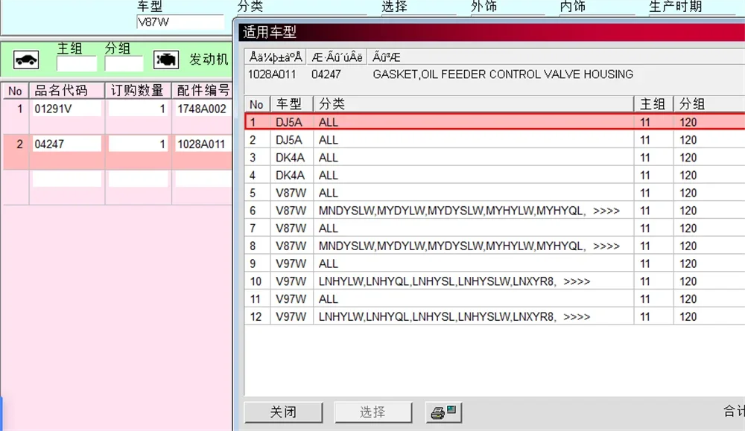The image size is (745, 431).
Task: Click the >>>> expander in row 8
Action: tap(606, 246)
